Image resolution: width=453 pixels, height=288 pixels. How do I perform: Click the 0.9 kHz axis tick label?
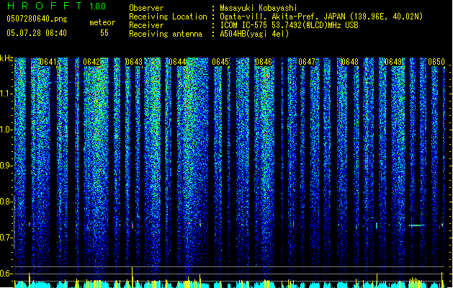coord(6,166)
